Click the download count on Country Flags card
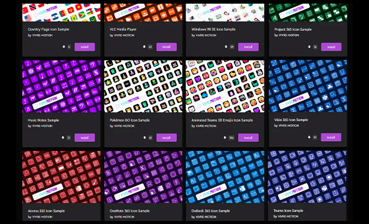Screen dimensions: 369x224 coord(69,47)
